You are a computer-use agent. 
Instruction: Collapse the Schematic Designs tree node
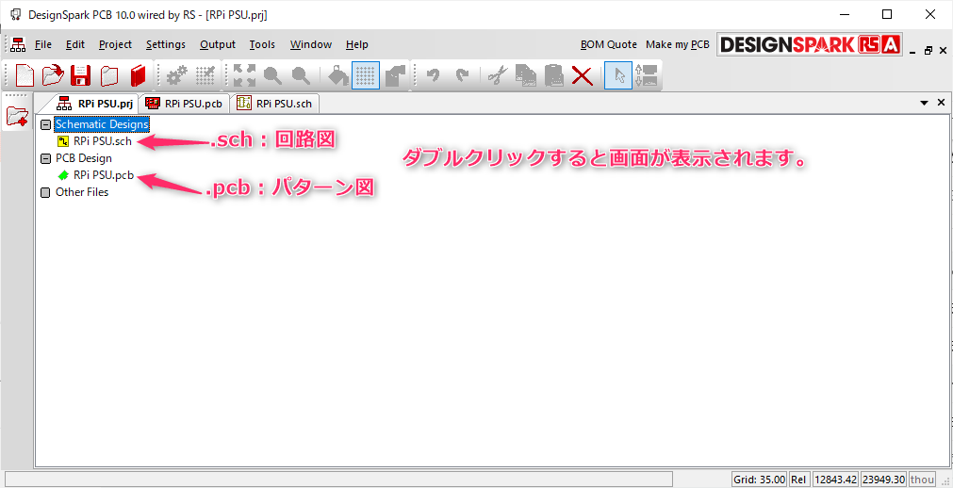tap(45, 124)
